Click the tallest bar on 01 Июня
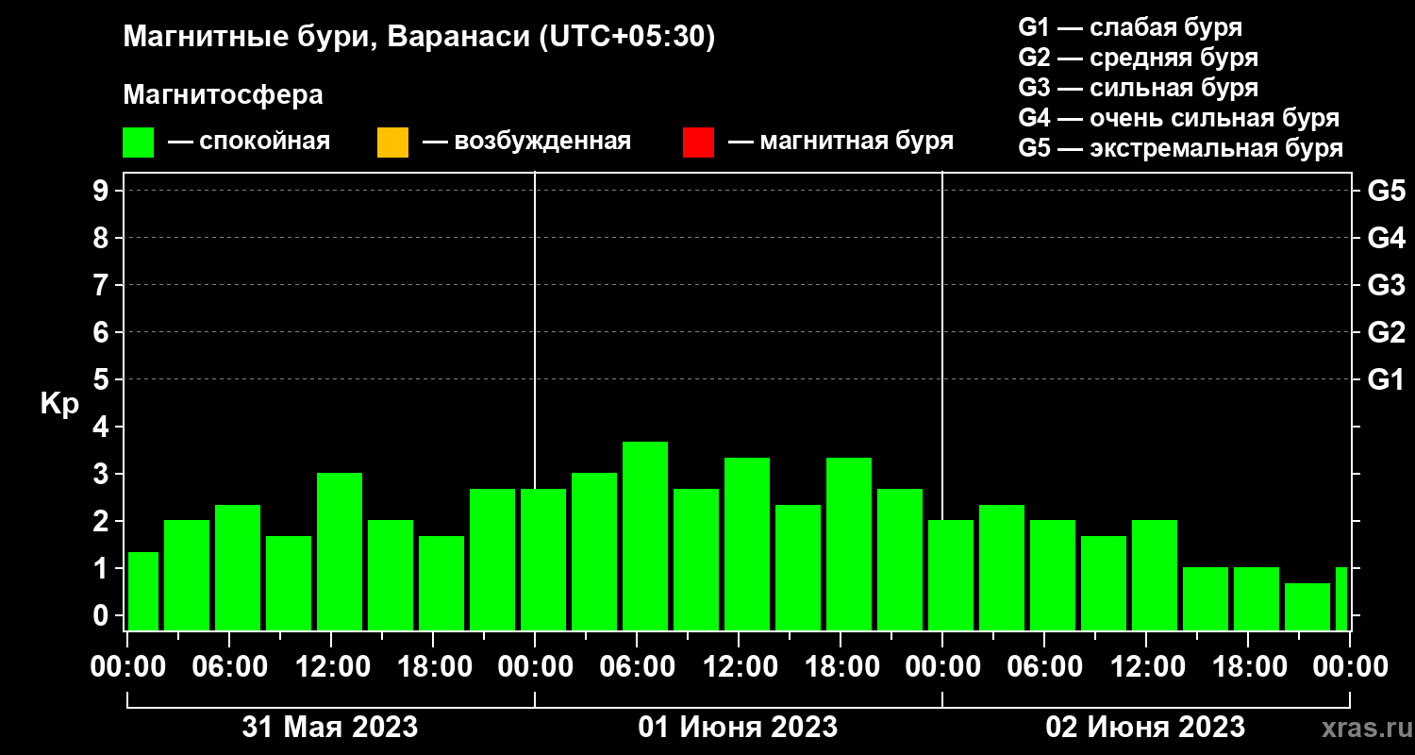The height and width of the screenshot is (755, 1415). click(x=645, y=536)
